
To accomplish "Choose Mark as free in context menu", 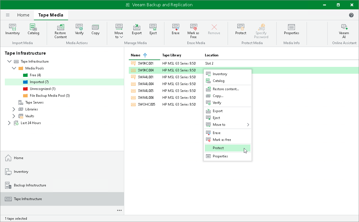I will 228,140.
